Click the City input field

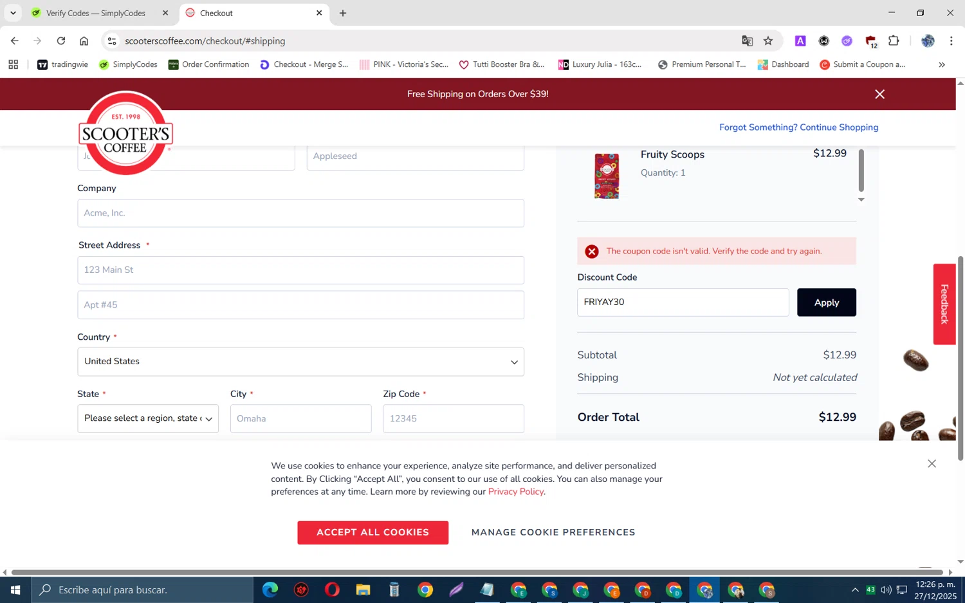coord(300,418)
